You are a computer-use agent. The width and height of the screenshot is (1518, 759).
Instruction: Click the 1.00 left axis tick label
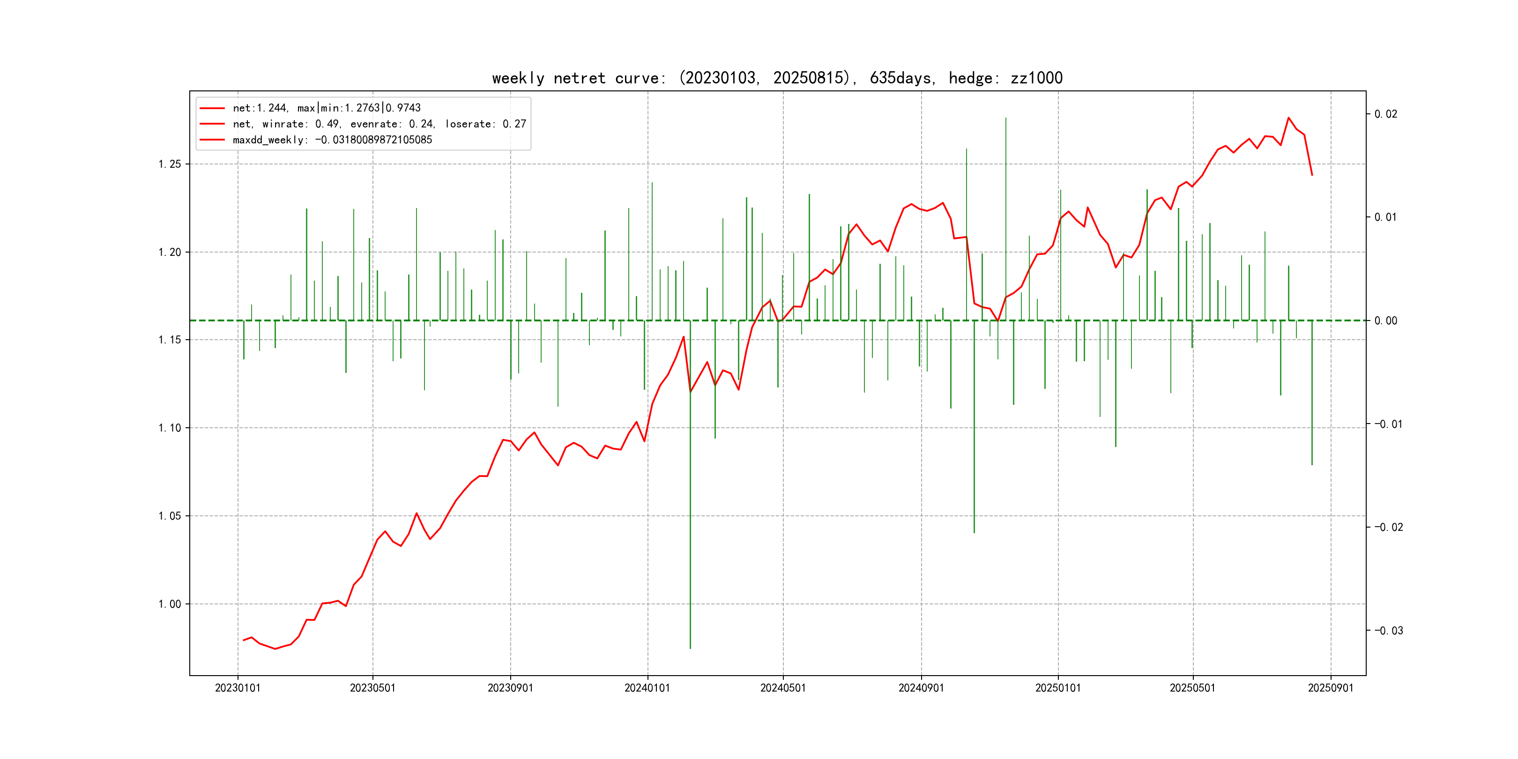(170, 604)
